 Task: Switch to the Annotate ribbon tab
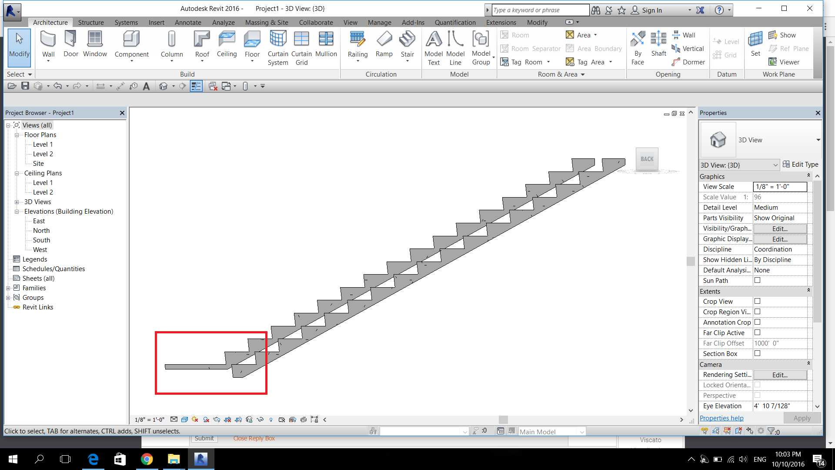188,23
